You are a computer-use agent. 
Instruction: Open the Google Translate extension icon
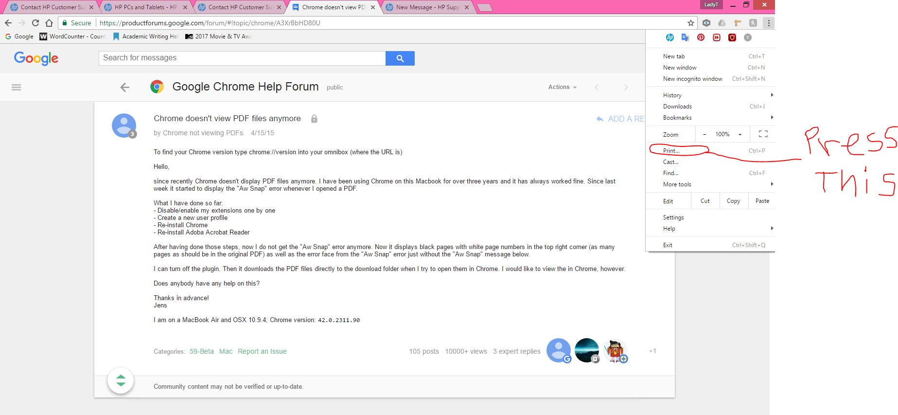(x=686, y=37)
